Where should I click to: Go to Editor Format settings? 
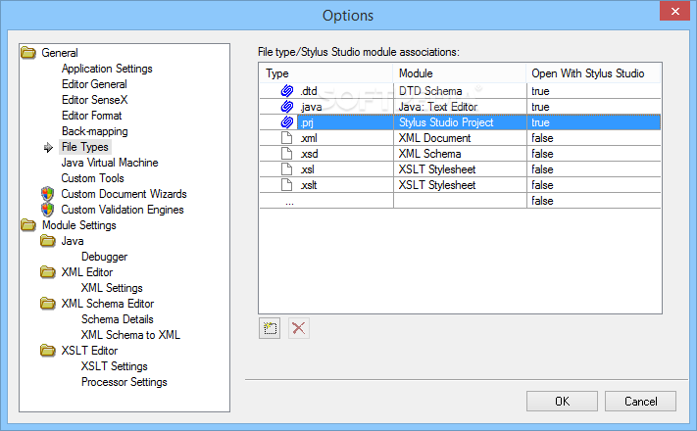point(91,116)
